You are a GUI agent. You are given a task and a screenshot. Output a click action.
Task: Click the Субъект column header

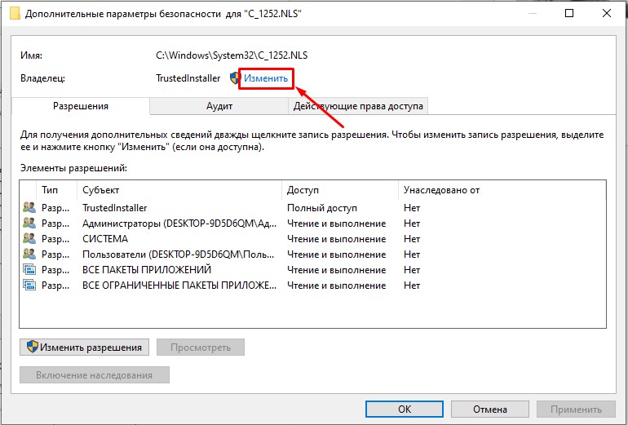point(179,190)
